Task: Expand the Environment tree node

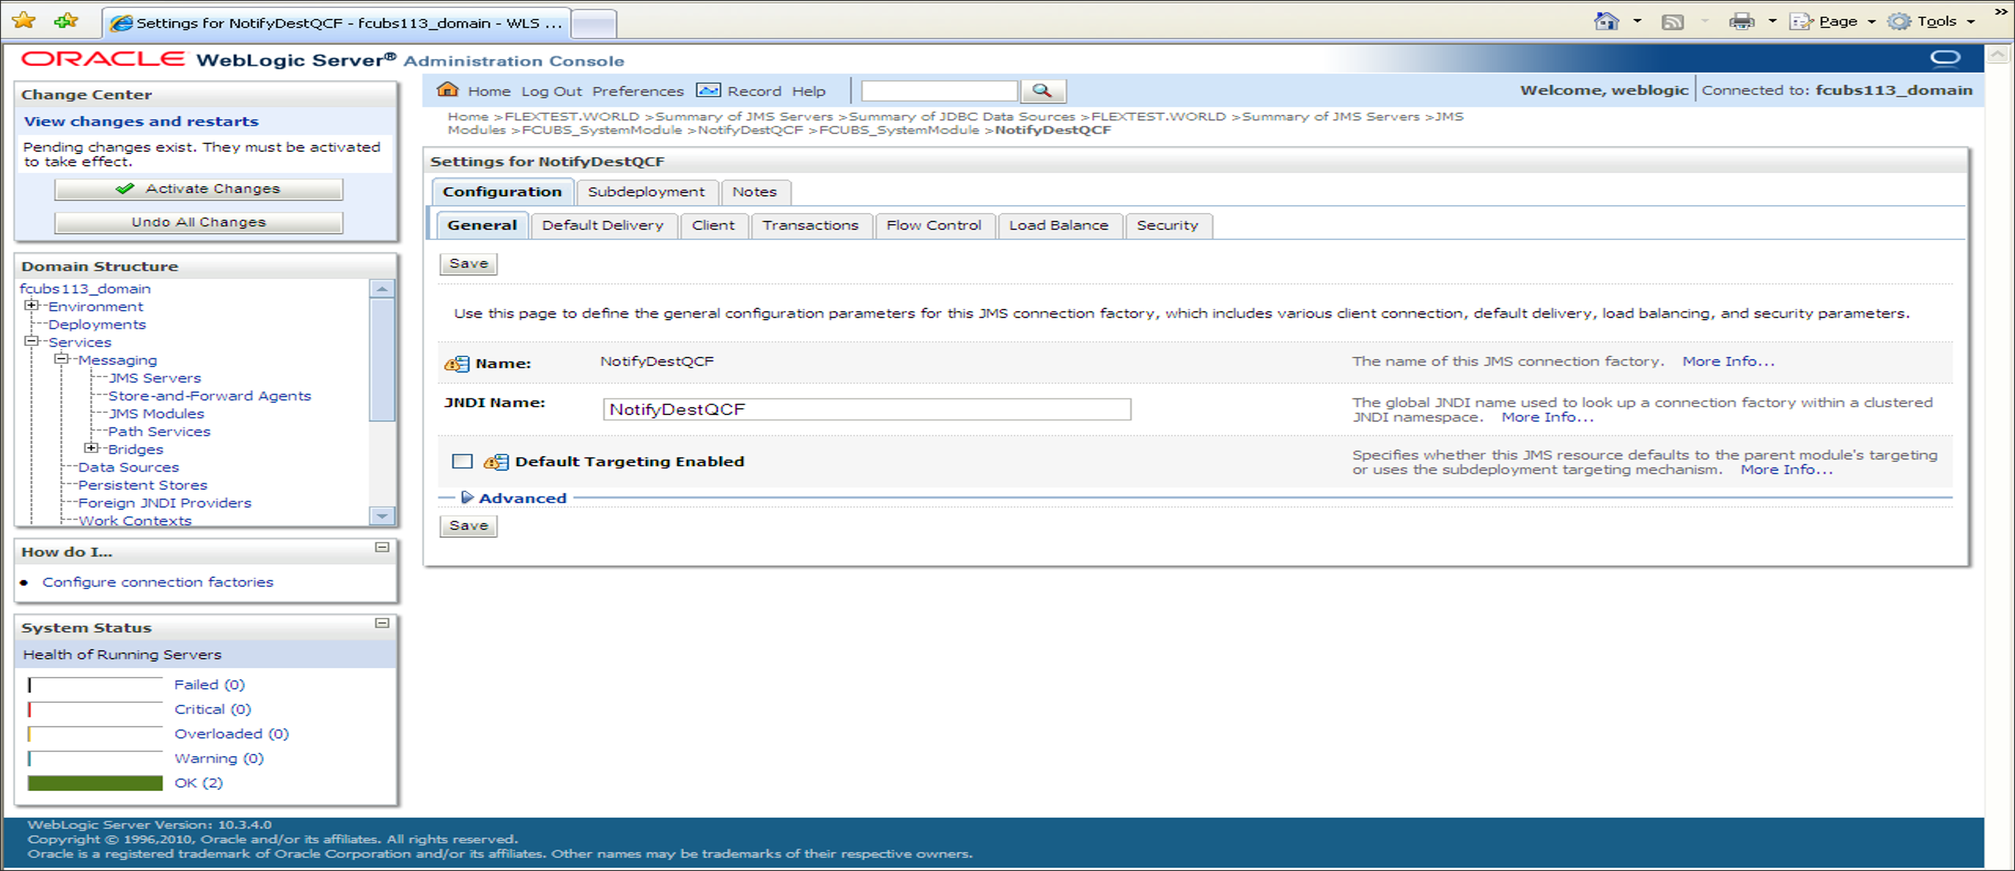Action: click(31, 306)
